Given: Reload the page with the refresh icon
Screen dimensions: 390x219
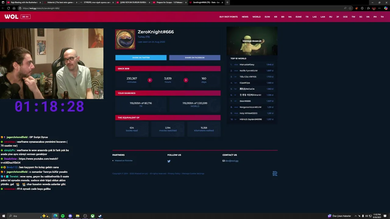Looking at the screenshot, I should click(x=9, y=8).
